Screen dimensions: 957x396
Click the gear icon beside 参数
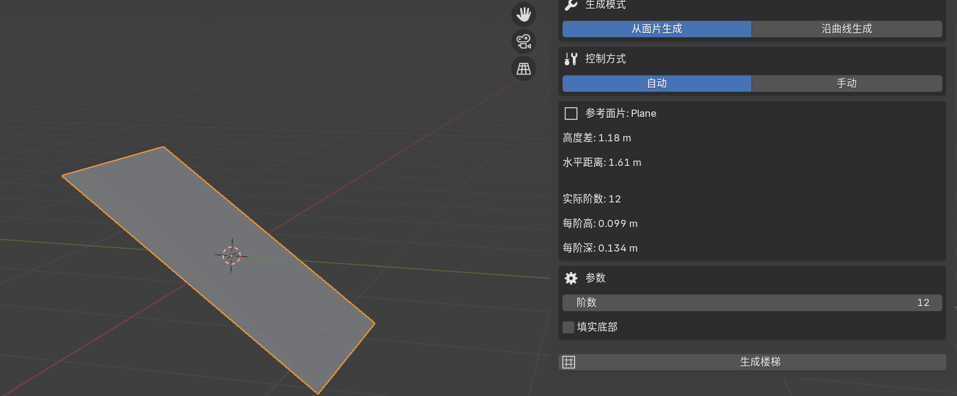(571, 278)
